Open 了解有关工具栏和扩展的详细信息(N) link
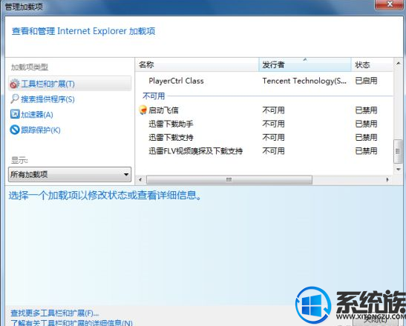 [x=71, y=323]
